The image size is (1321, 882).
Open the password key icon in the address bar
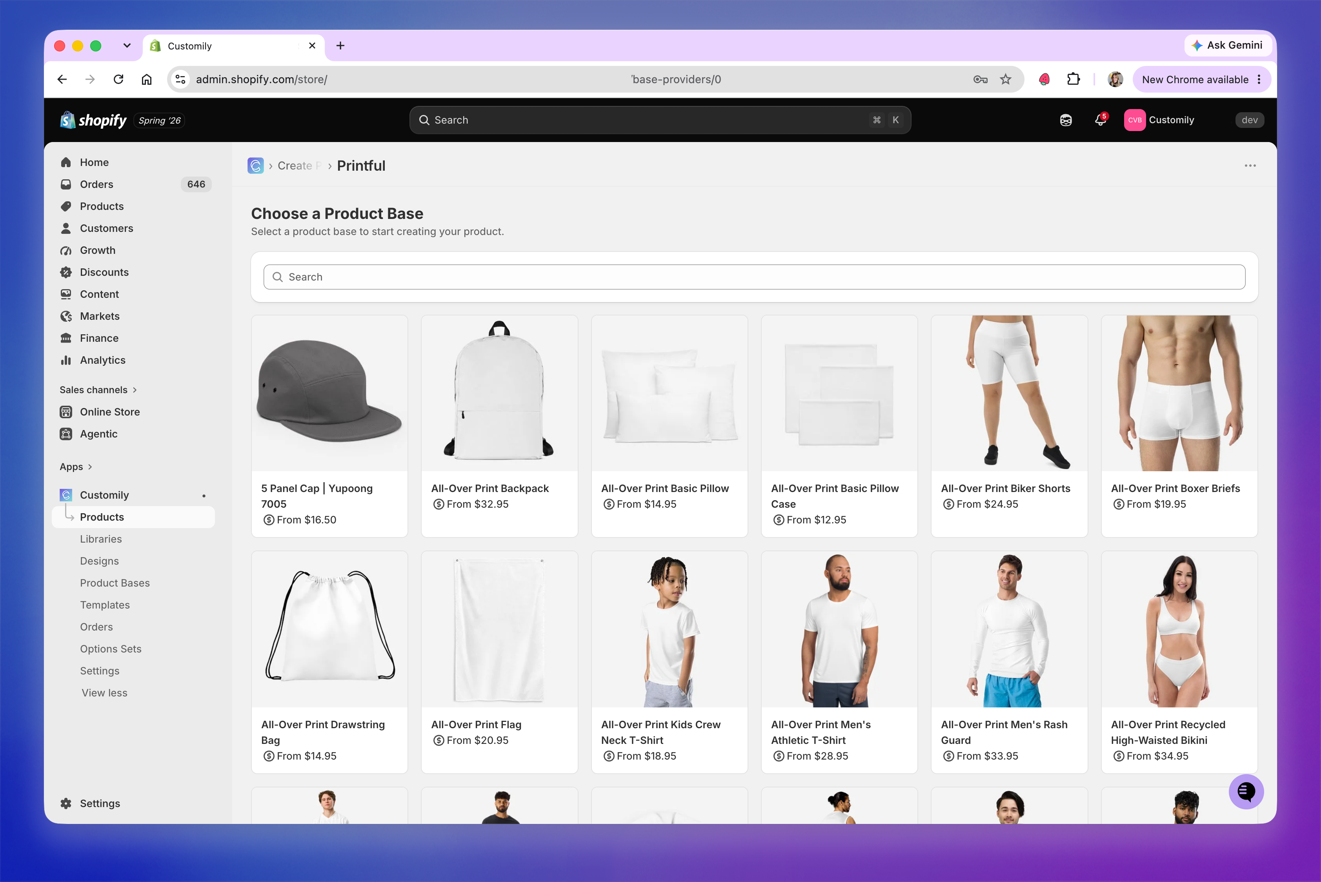point(980,79)
